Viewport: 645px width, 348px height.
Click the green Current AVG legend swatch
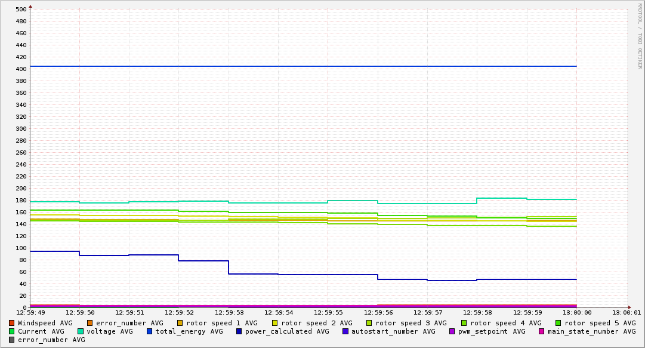(12, 331)
